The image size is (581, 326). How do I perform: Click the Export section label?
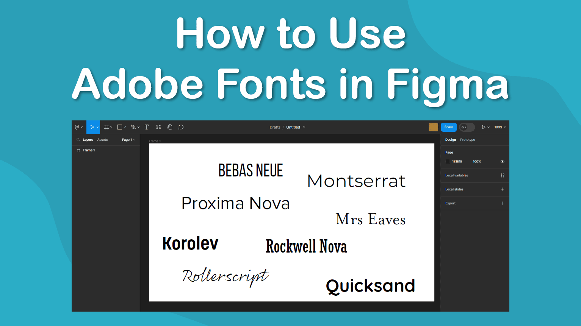click(450, 203)
